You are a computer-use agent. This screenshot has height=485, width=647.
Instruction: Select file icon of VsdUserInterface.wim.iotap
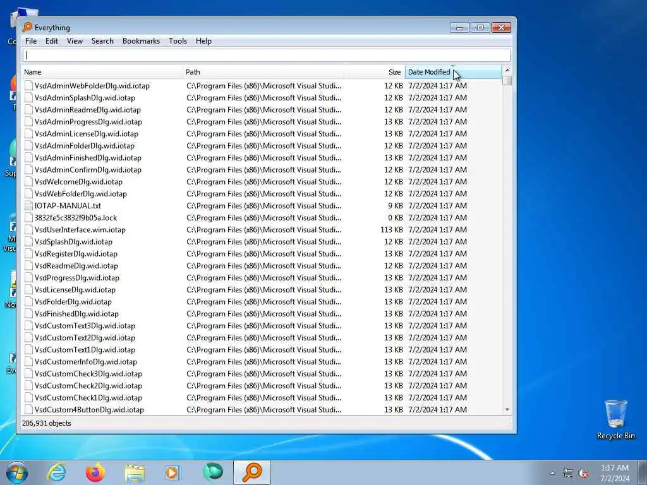[28, 230]
